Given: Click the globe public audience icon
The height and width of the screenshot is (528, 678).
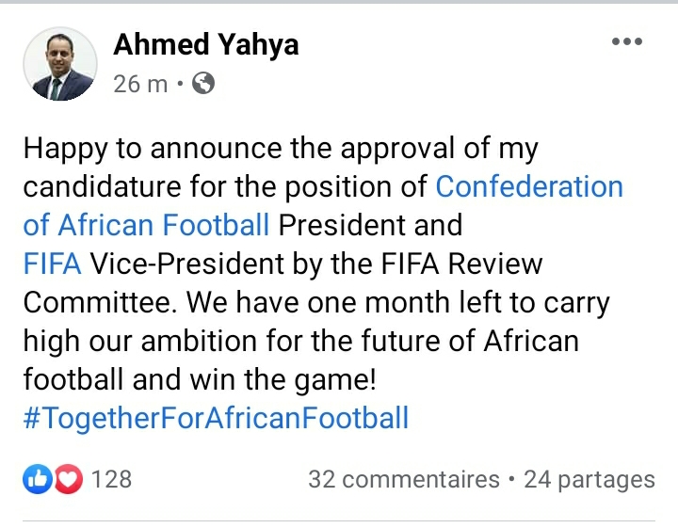Looking at the screenshot, I should [x=202, y=84].
